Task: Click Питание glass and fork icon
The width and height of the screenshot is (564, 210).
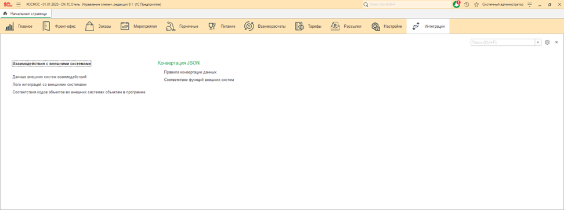Action: (212, 26)
